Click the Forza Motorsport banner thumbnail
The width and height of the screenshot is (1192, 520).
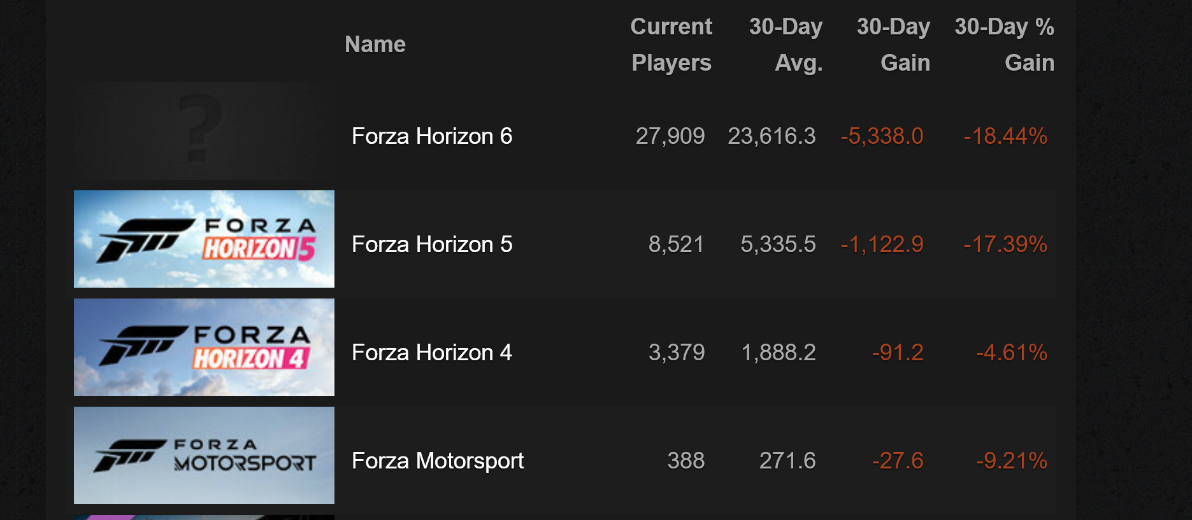coord(204,455)
